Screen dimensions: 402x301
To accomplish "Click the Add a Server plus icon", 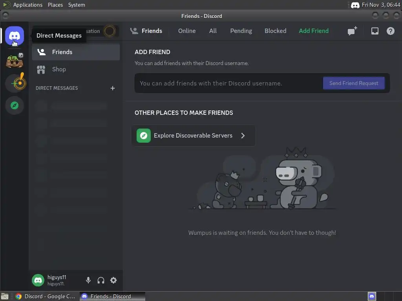I will coord(15,83).
